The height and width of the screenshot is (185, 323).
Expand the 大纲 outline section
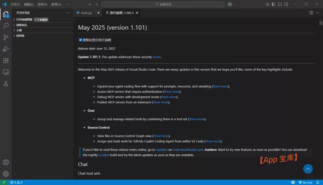tap(19, 30)
